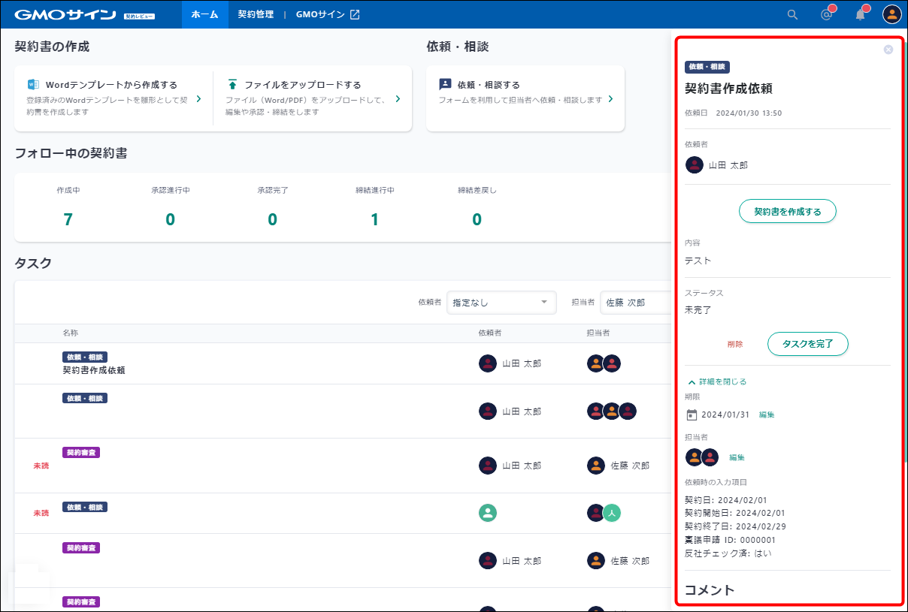Switch to the 契約管理 tab

pyautogui.click(x=256, y=14)
